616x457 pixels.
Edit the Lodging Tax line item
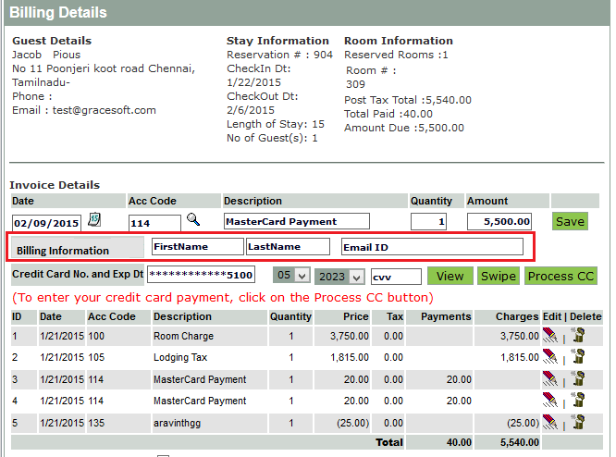(549, 357)
